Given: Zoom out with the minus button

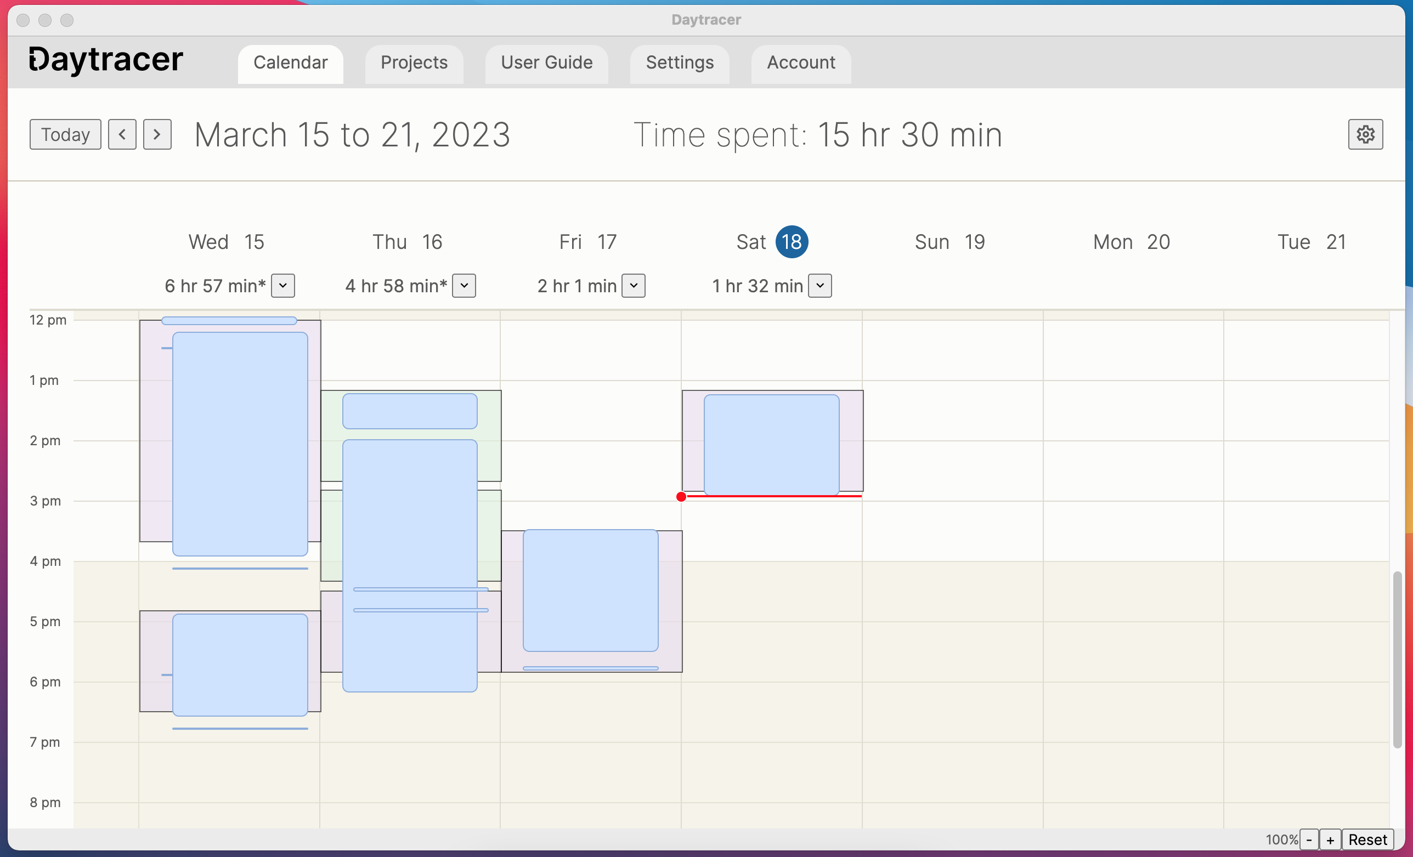Looking at the screenshot, I should (x=1309, y=840).
